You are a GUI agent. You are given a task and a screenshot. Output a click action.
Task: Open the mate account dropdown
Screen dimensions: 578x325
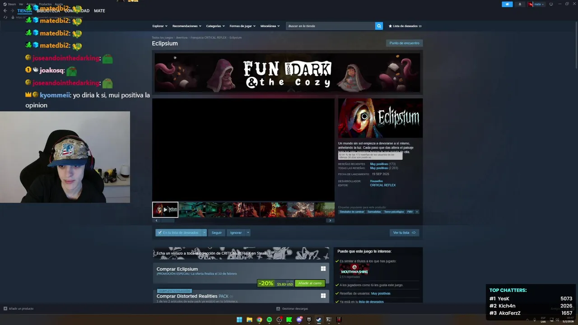pos(536,4)
